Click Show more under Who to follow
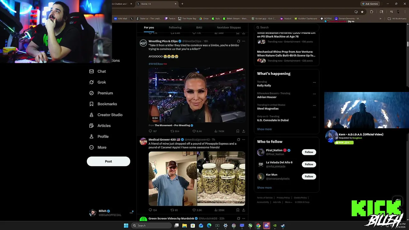Screen dimensions: 409x230 tap(264, 188)
